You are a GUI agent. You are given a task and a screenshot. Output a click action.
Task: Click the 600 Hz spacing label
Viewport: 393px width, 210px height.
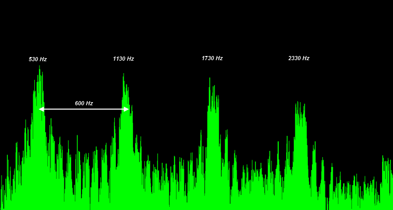(84, 103)
